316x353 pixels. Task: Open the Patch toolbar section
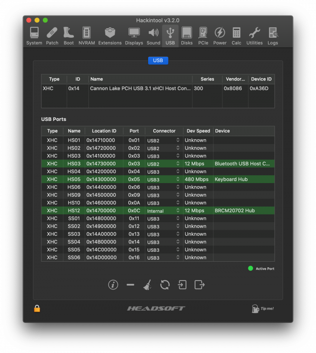tap(52, 36)
